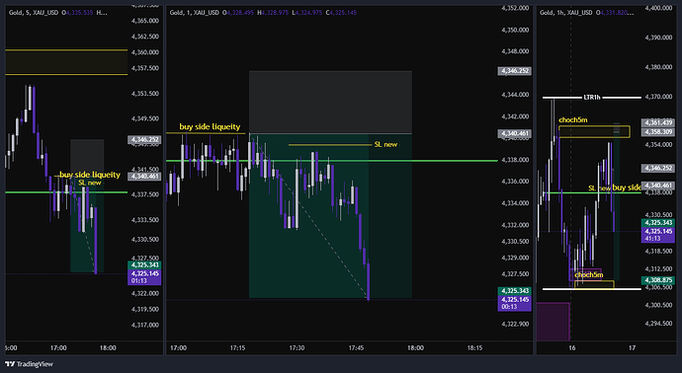This screenshot has height=373, width=682.
Task: Click the upper 'choch5m' label in the 1h chart
Action: pyautogui.click(x=573, y=119)
